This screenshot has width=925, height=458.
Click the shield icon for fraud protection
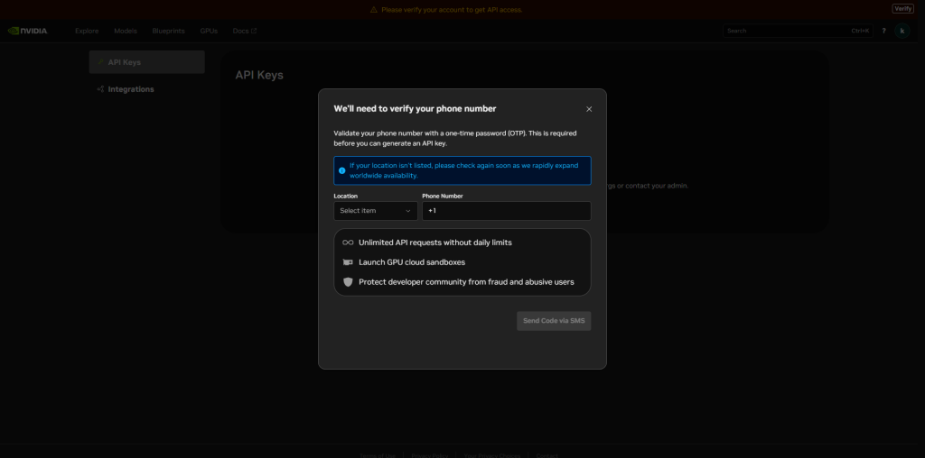point(348,282)
